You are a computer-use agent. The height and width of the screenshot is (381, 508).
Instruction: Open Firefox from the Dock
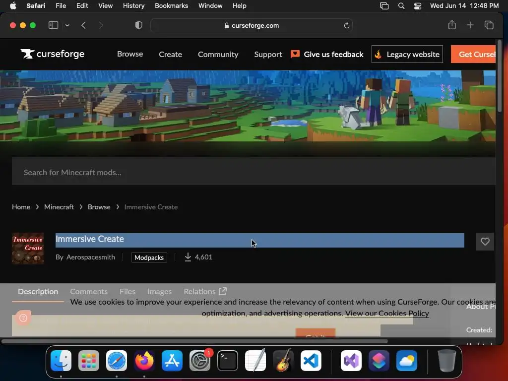tap(144, 361)
